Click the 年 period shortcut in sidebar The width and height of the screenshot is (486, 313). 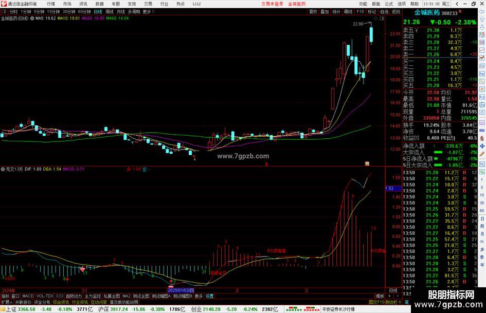[482, 265]
